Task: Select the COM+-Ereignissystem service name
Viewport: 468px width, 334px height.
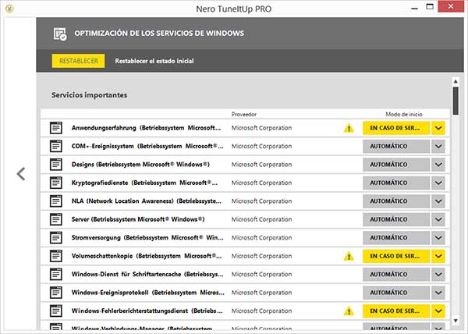Action: (x=147, y=146)
